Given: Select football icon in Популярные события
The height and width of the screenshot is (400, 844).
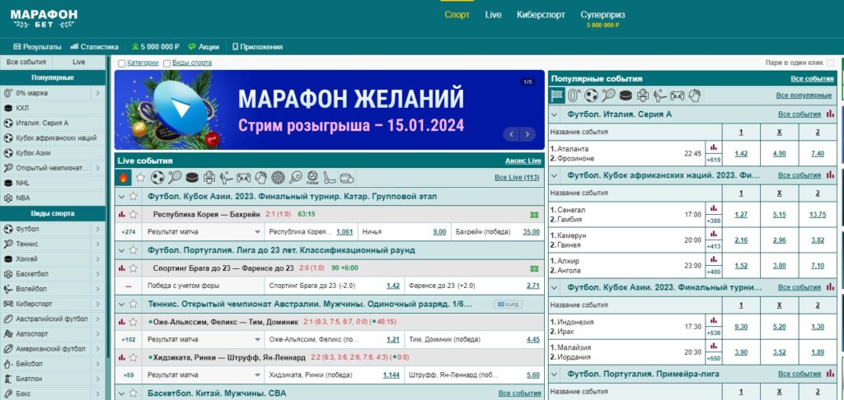Looking at the screenshot, I should pyautogui.click(x=592, y=95).
